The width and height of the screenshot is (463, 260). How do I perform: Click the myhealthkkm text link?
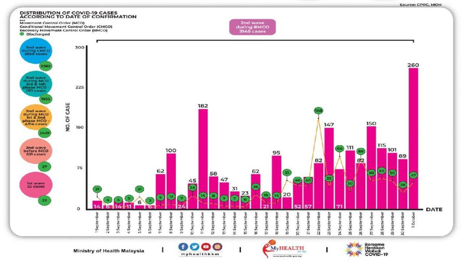tap(200, 254)
